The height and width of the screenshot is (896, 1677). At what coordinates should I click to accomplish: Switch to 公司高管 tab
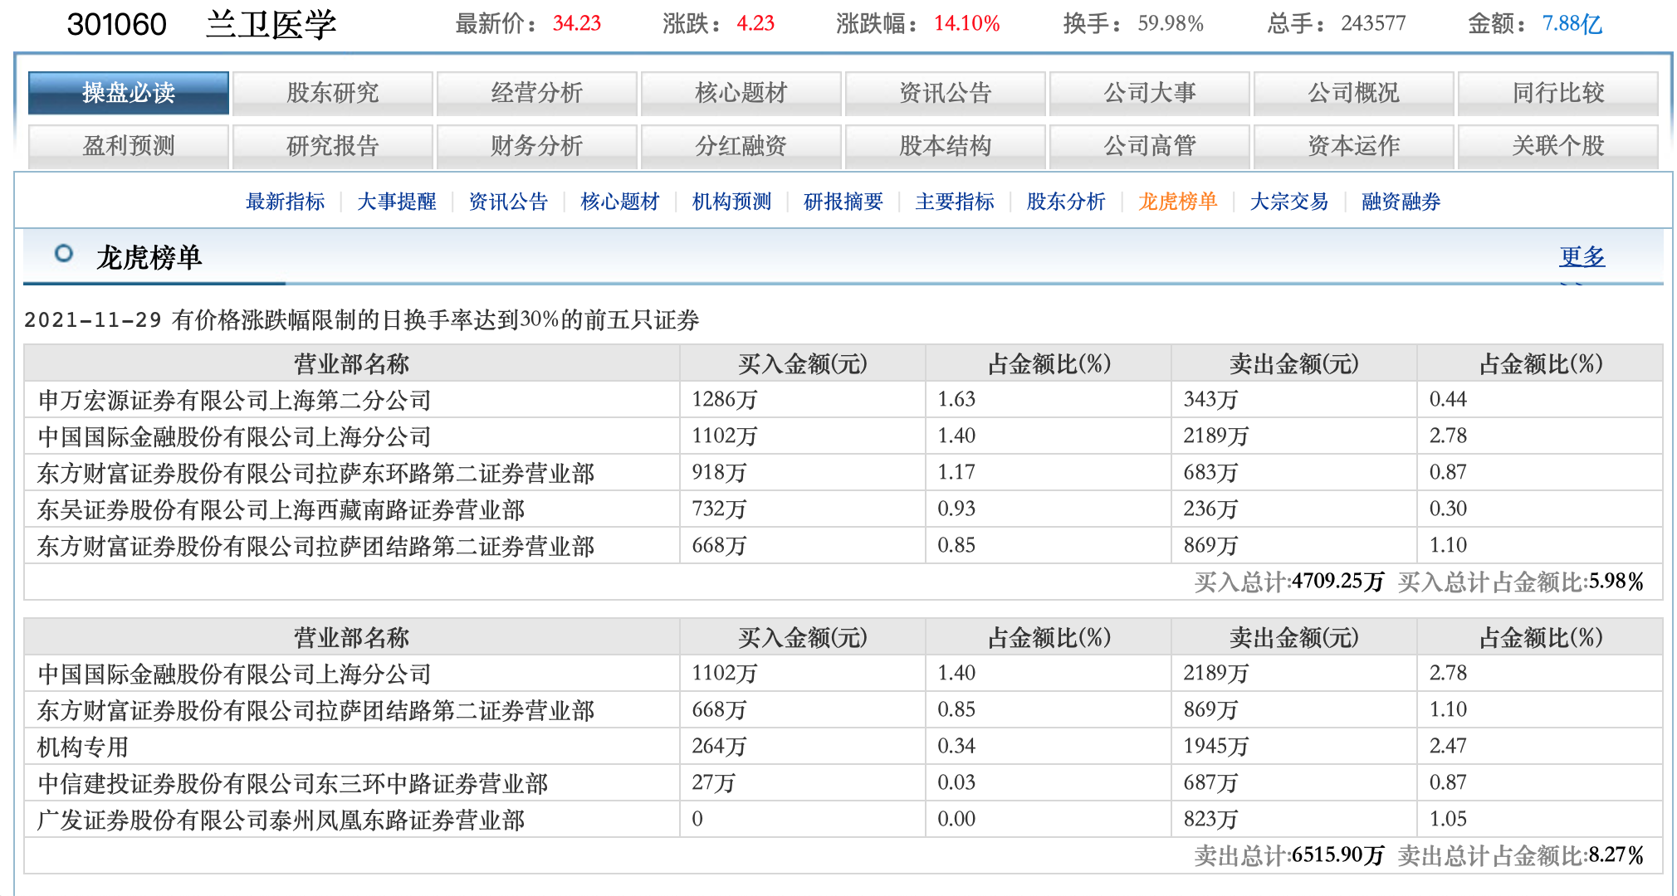click(x=1150, y=146)
